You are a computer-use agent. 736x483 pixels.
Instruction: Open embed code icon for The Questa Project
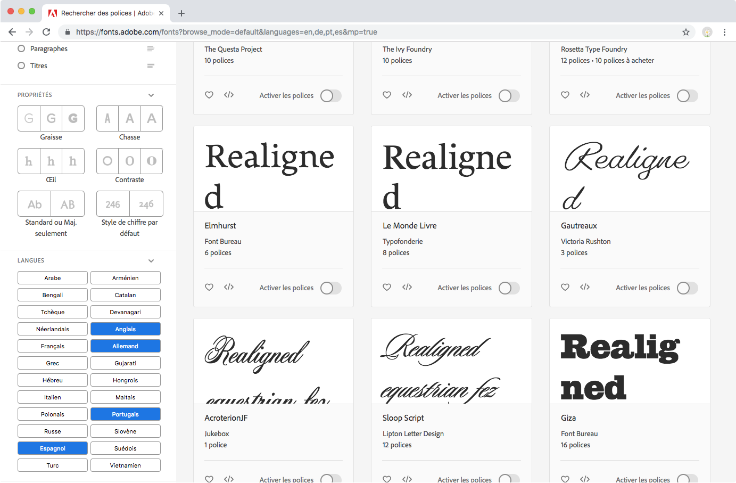(229, 95)
